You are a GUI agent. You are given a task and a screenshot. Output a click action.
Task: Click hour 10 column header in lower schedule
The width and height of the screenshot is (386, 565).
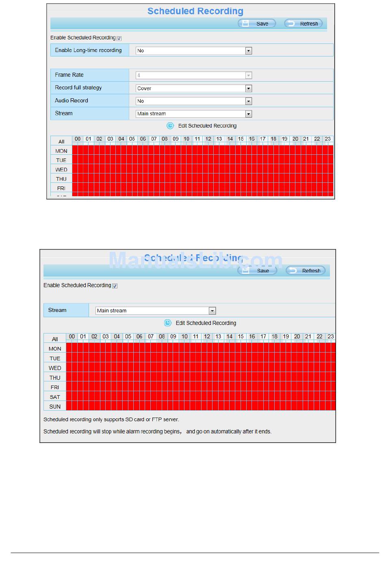click(x=184, y=336)
